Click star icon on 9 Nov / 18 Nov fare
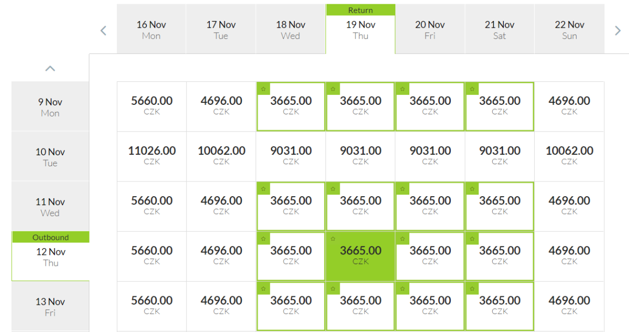The width and height of the screenshot is (629, 332). click(x=263, y=89)
